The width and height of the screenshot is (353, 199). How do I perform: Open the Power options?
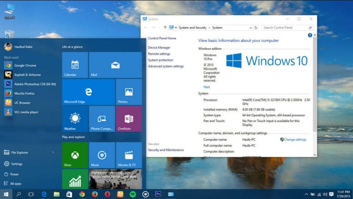click(12, 174)
